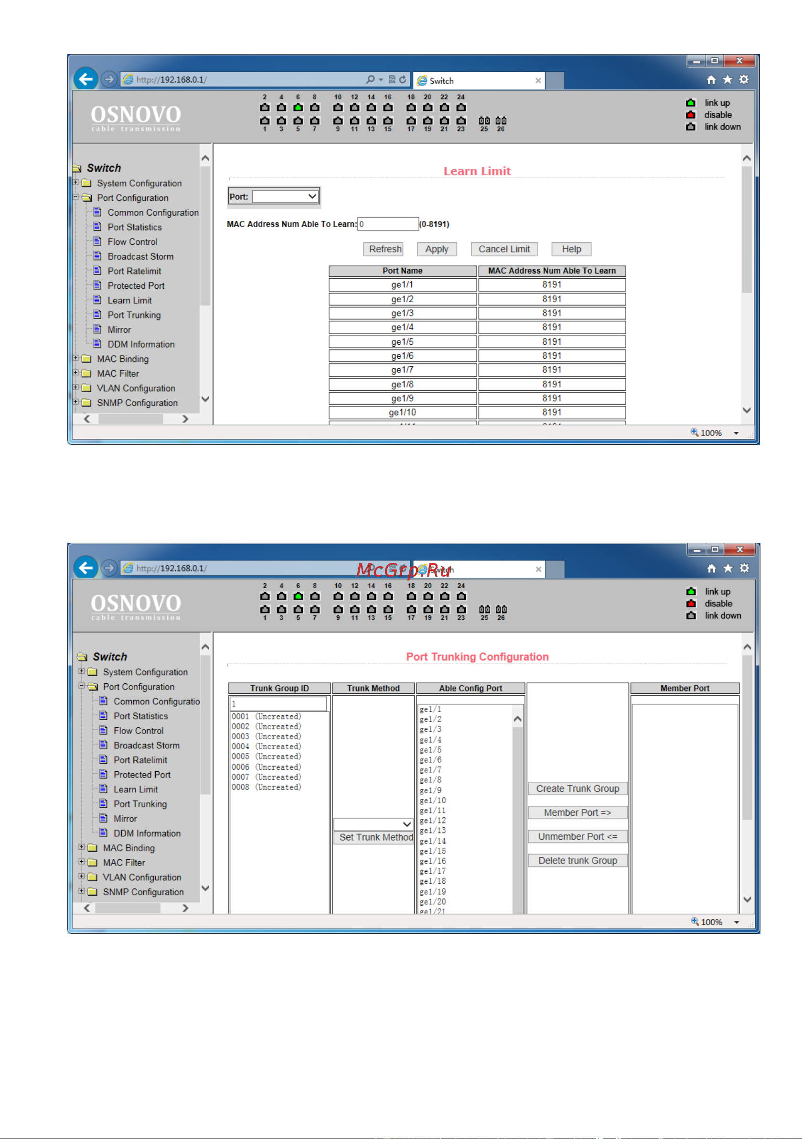This screenshot has width=802, height=1139.
Task: Open the Port dropdown on Learn Limit page
Action: coord(286,197)
